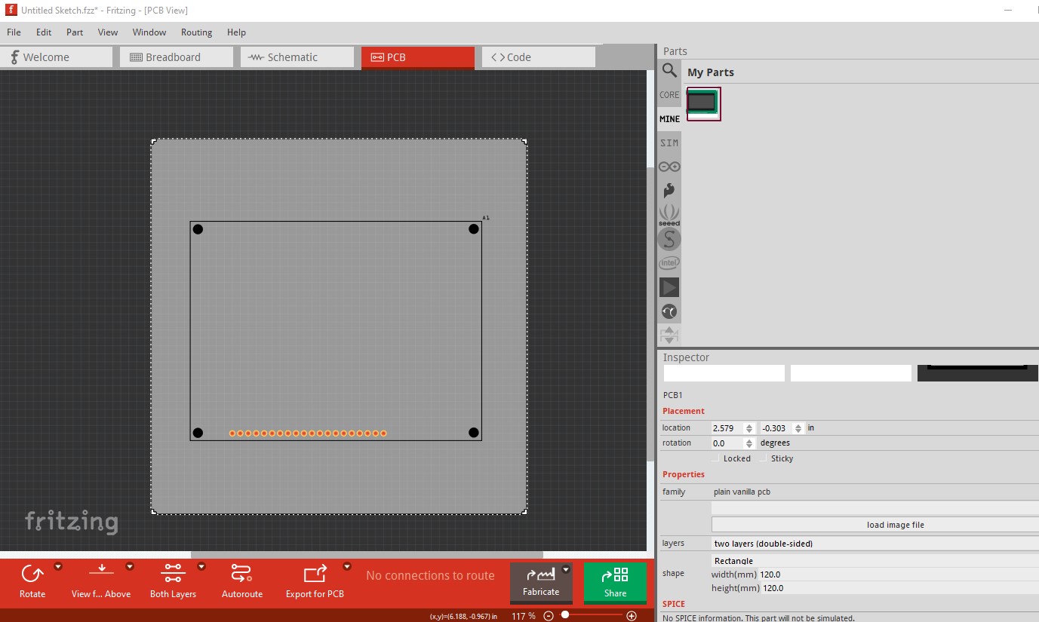
Task: Select the Arduino parts bin icon
Action: point(669,167)
